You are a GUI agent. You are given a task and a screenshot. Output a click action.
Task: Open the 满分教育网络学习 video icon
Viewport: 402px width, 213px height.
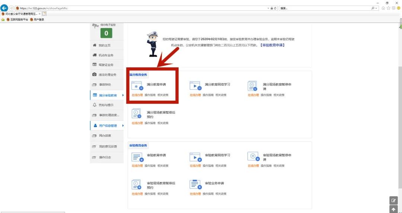195,86
